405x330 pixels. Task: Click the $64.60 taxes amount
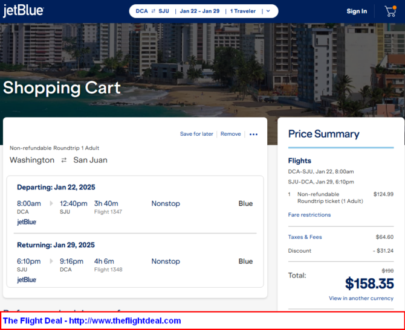pos(384,237)
